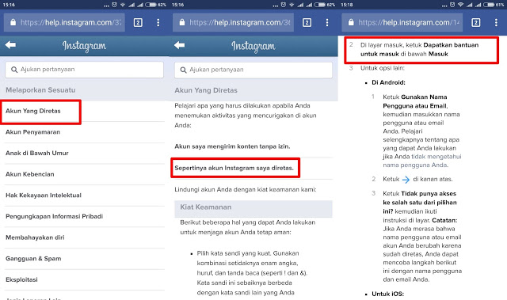Screen dimensions: 507x300
Task: Open tab switcher in second phone browser
Action: (x=307, y=22)
